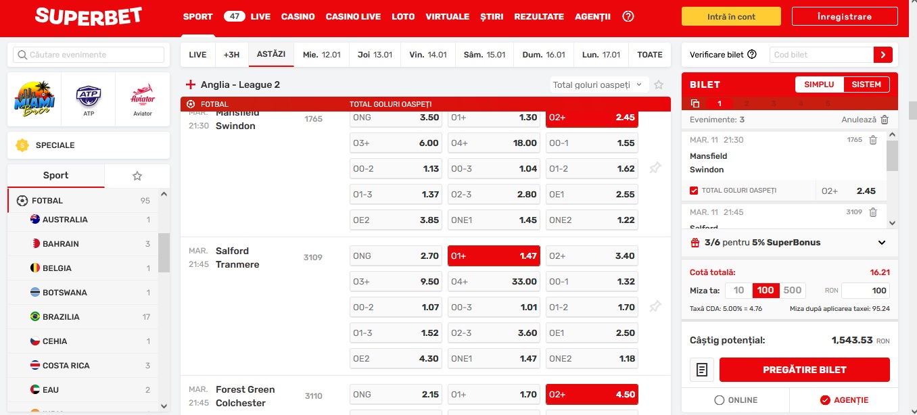Click the page vertical scrollbar
The width and height of the screenshot is (917, 415).
point(912,109)
